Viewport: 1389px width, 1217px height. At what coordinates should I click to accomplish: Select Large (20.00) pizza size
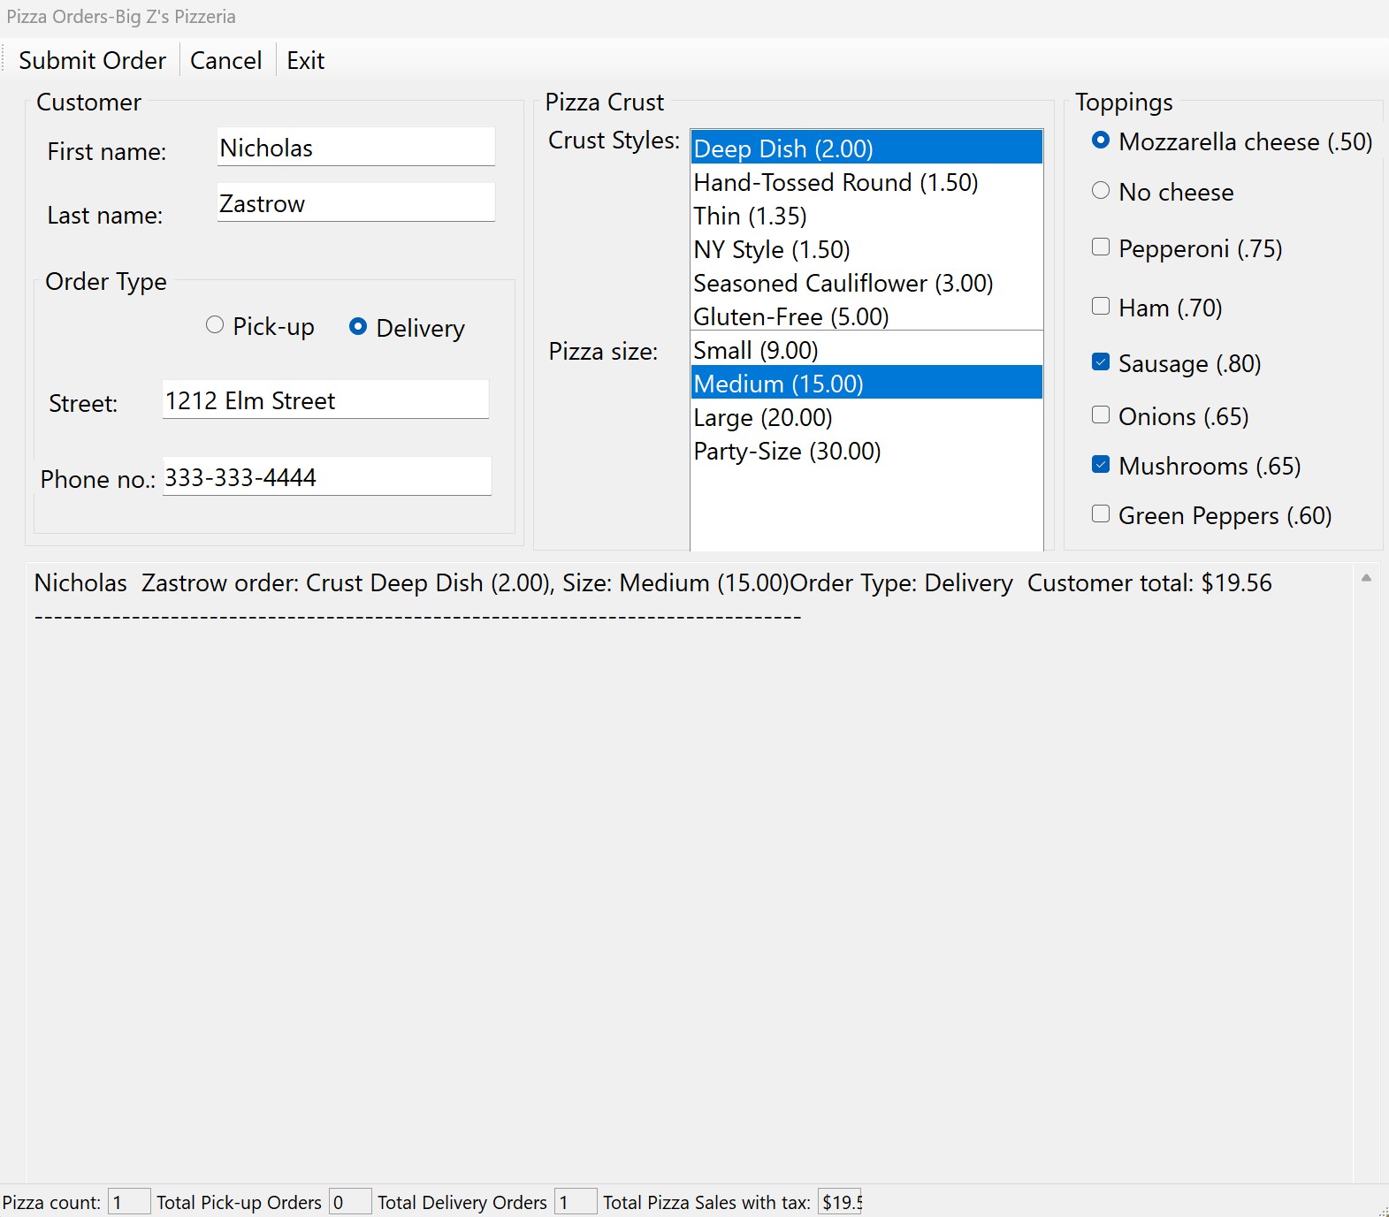coord(866,417)
